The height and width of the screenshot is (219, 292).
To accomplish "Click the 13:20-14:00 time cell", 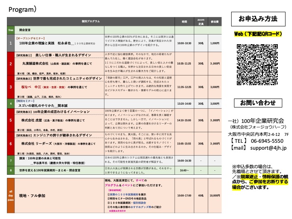I will (184, 103).
